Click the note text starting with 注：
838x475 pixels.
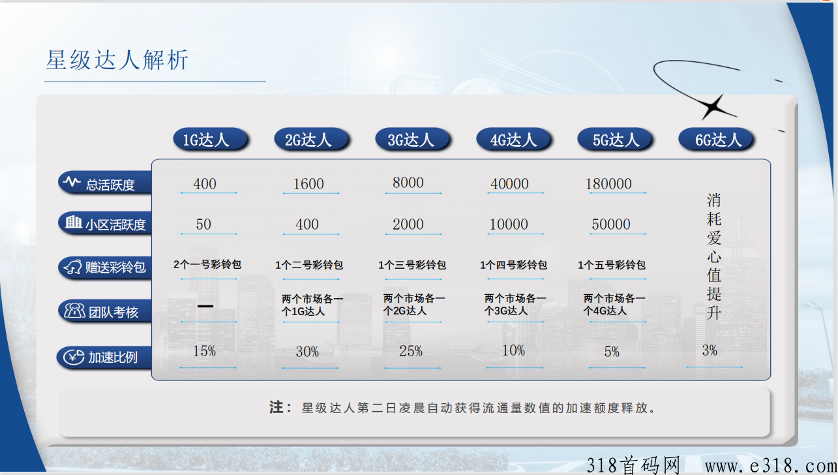click(x=462, y=408)
